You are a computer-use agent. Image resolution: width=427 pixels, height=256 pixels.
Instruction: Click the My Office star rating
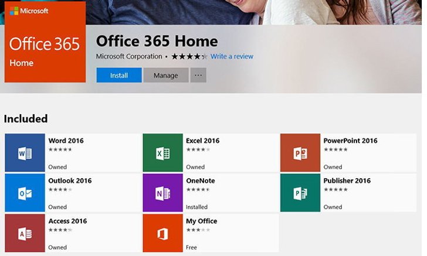click(x=198, y=230)
